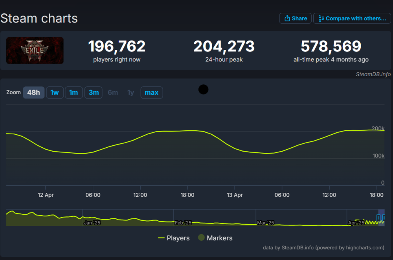Click the 578,569 all-time peak value
393x260 pixels.
[331, 46]
